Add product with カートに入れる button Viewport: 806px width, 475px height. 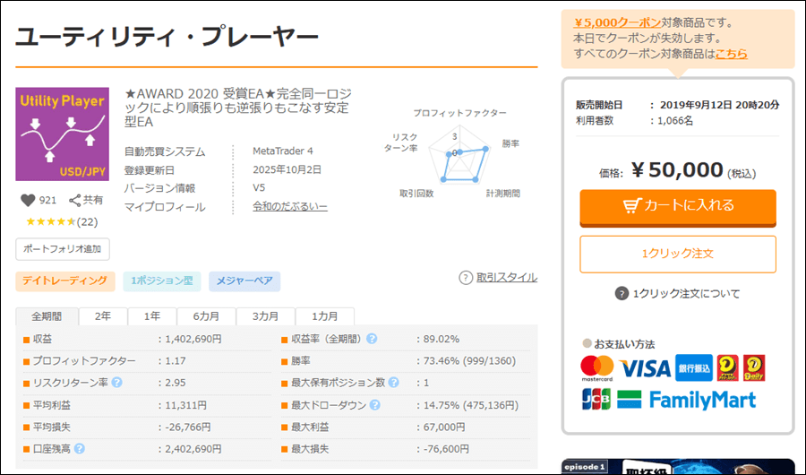(x=678, y=206)
